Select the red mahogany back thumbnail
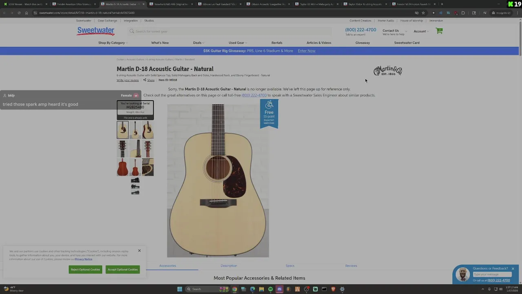Viewport: 522px width, 294px height. (x=122, y=167)
